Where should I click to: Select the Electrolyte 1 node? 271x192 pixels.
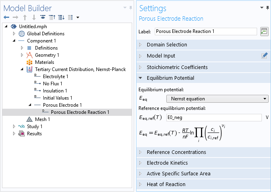(x=55, y=77)
